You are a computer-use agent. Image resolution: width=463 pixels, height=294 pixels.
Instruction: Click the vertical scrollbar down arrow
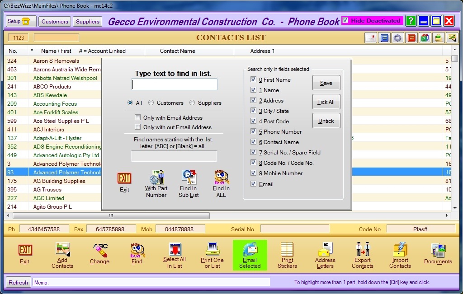pos(455,208)
